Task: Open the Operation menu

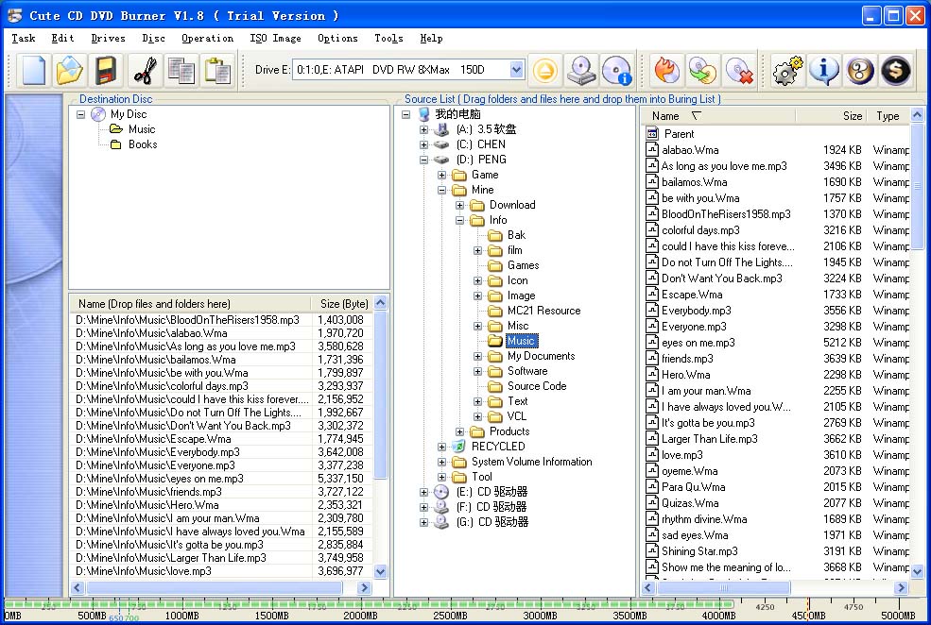Action: 207,39
